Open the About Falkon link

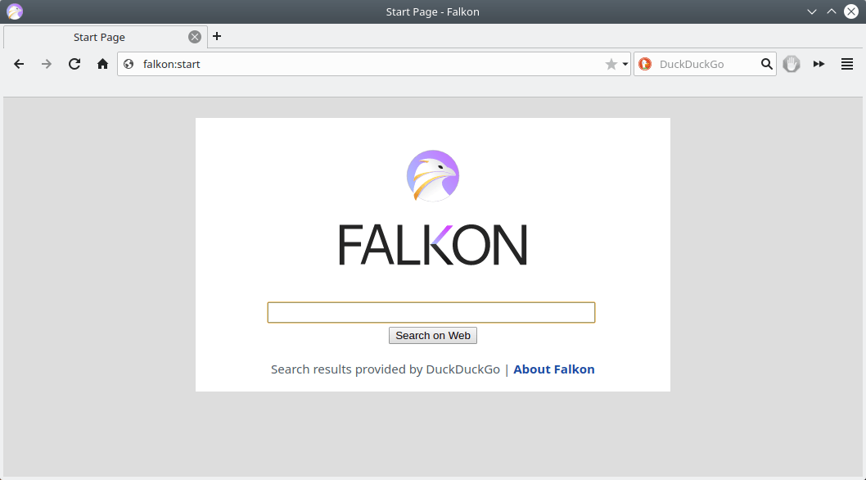coord(554,369)
